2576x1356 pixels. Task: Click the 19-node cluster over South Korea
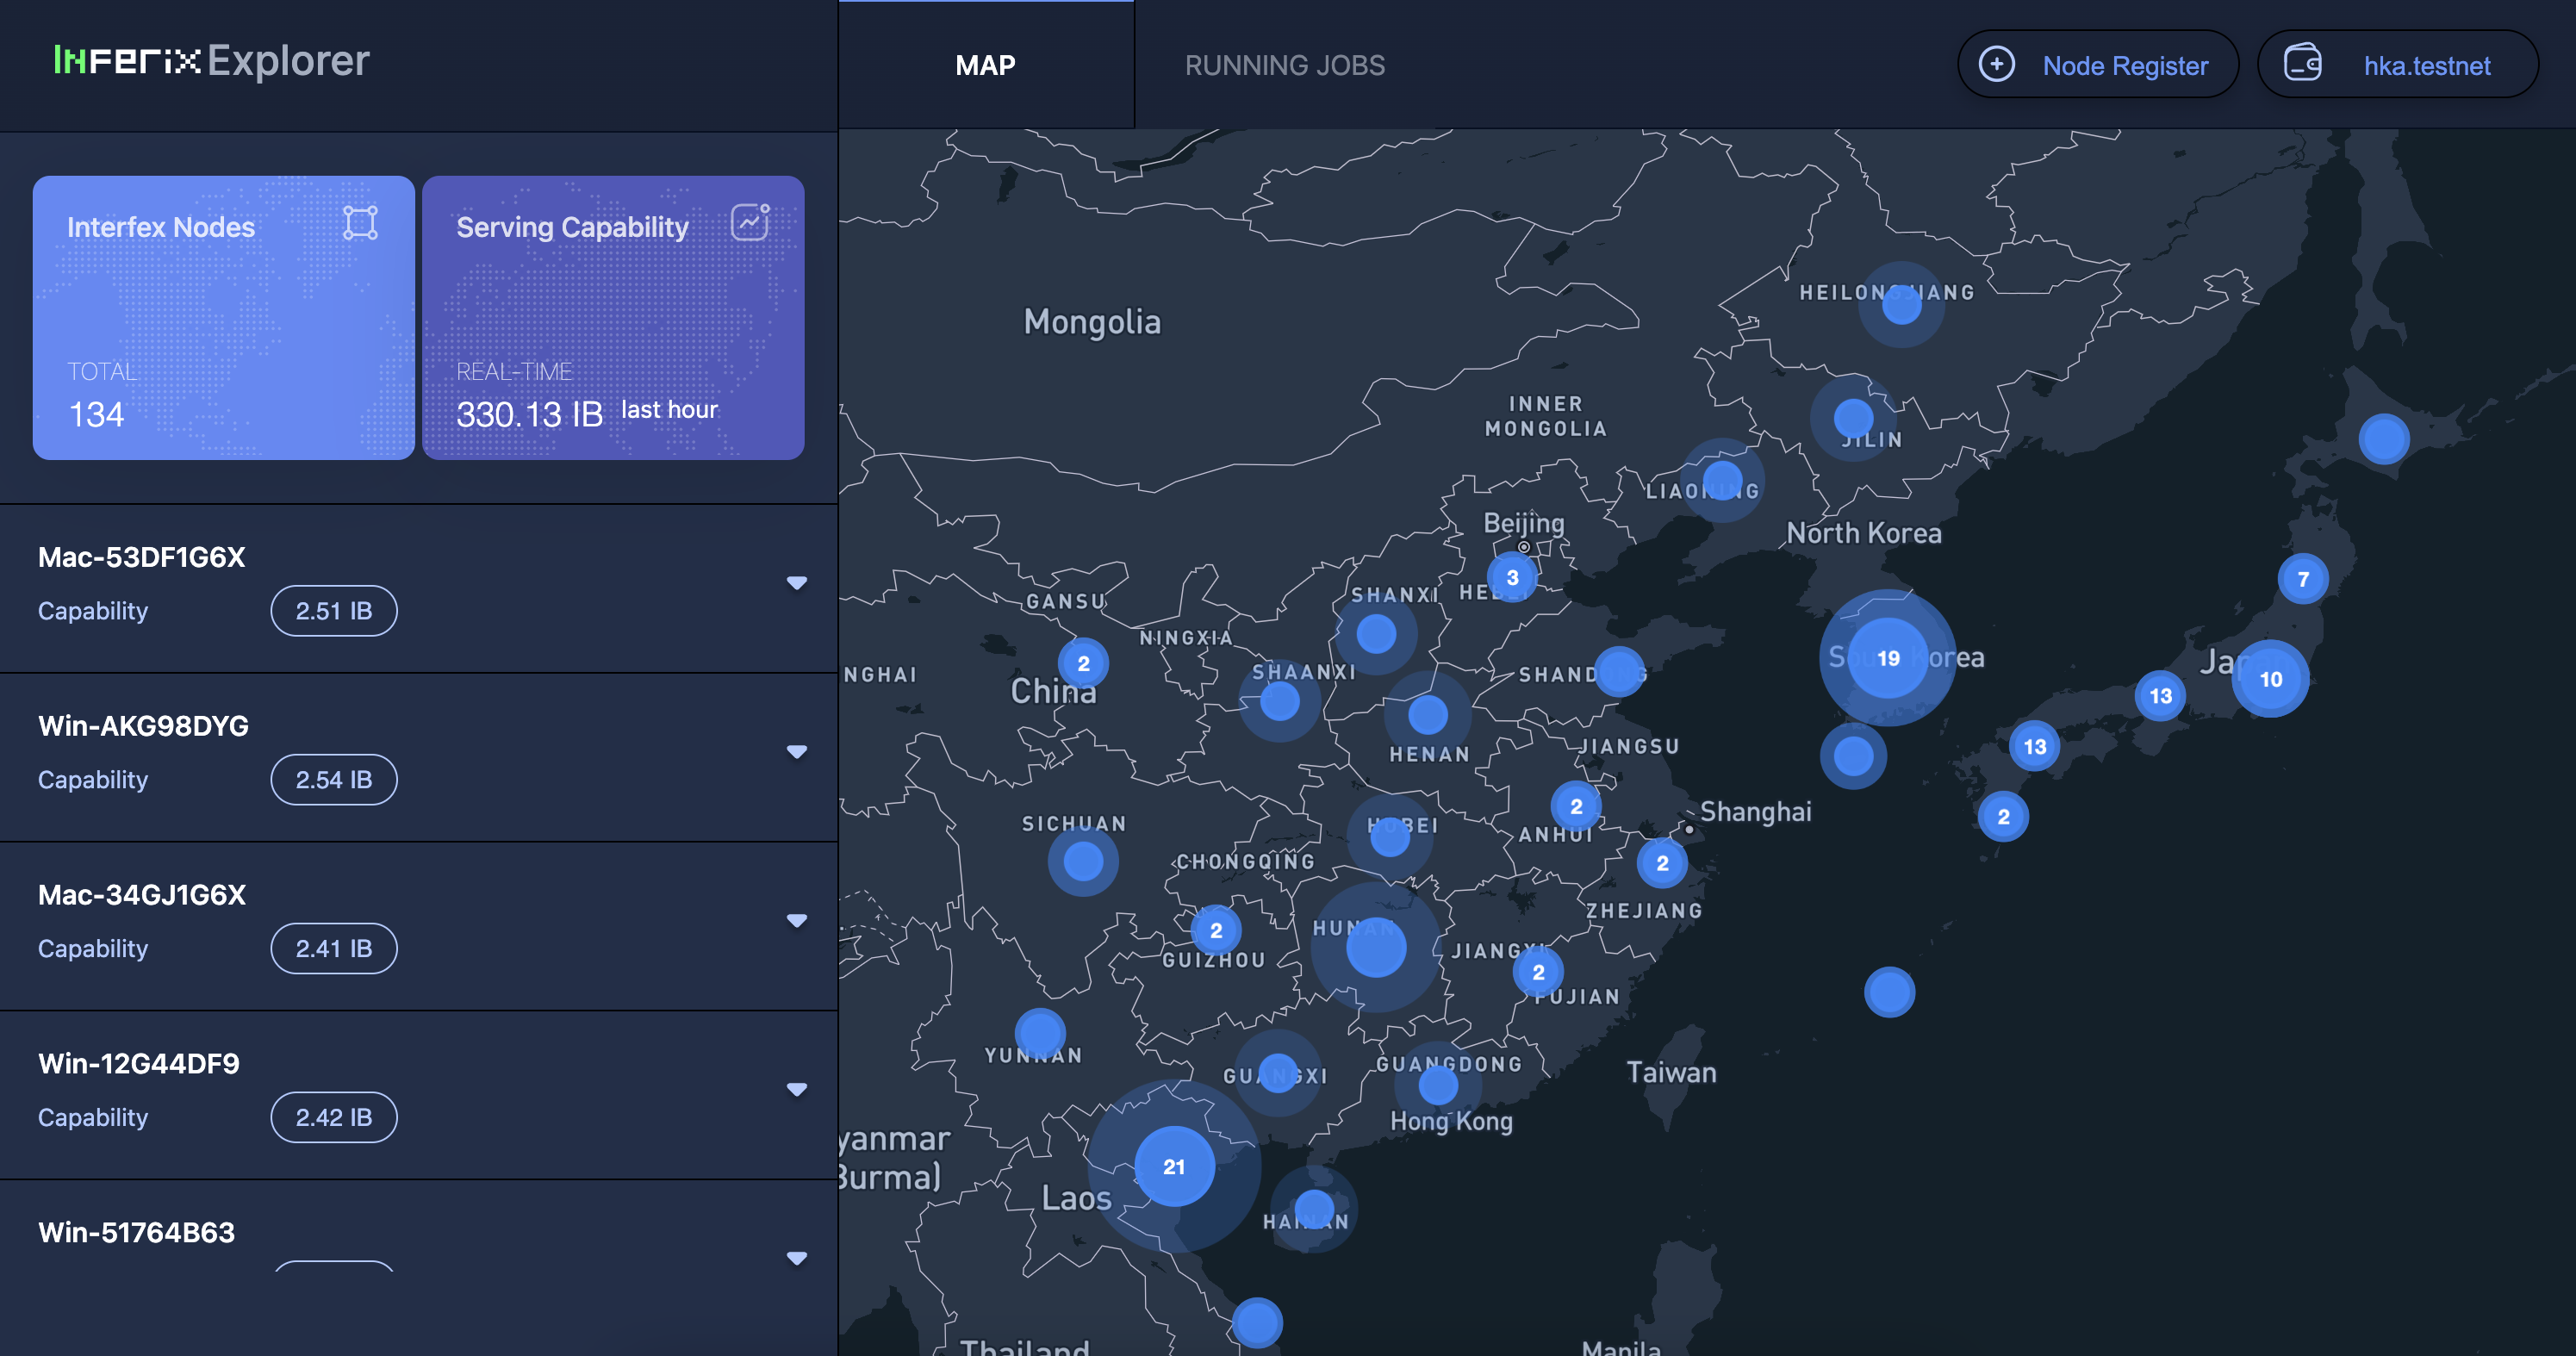coord(1888,658)
